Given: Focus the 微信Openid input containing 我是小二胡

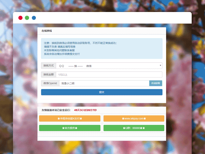Looking at the screenshot, I should (x=104, y=83).
